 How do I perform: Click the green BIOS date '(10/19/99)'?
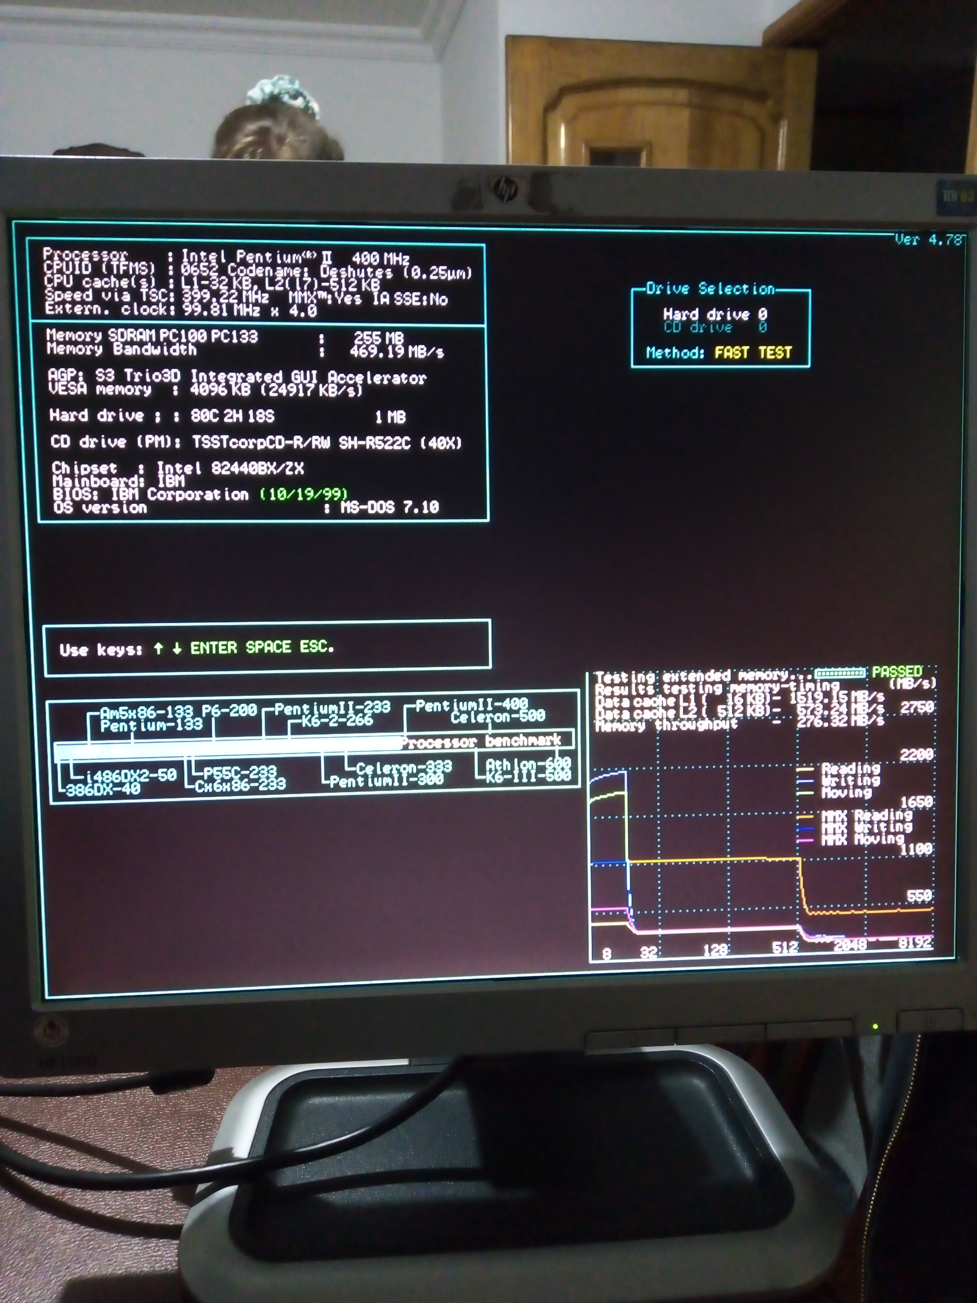pyautogui.click(x=304, y=494)
